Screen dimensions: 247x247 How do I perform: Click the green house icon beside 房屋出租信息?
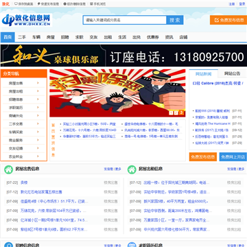[132, 169]
